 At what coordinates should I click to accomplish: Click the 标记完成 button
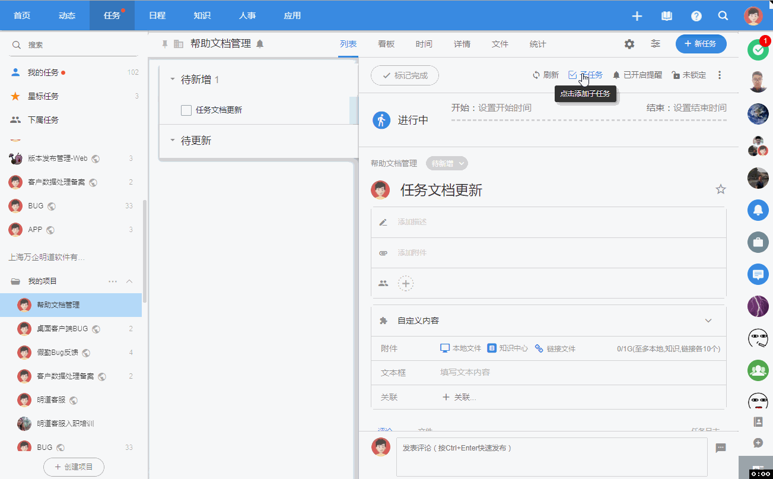405,75
